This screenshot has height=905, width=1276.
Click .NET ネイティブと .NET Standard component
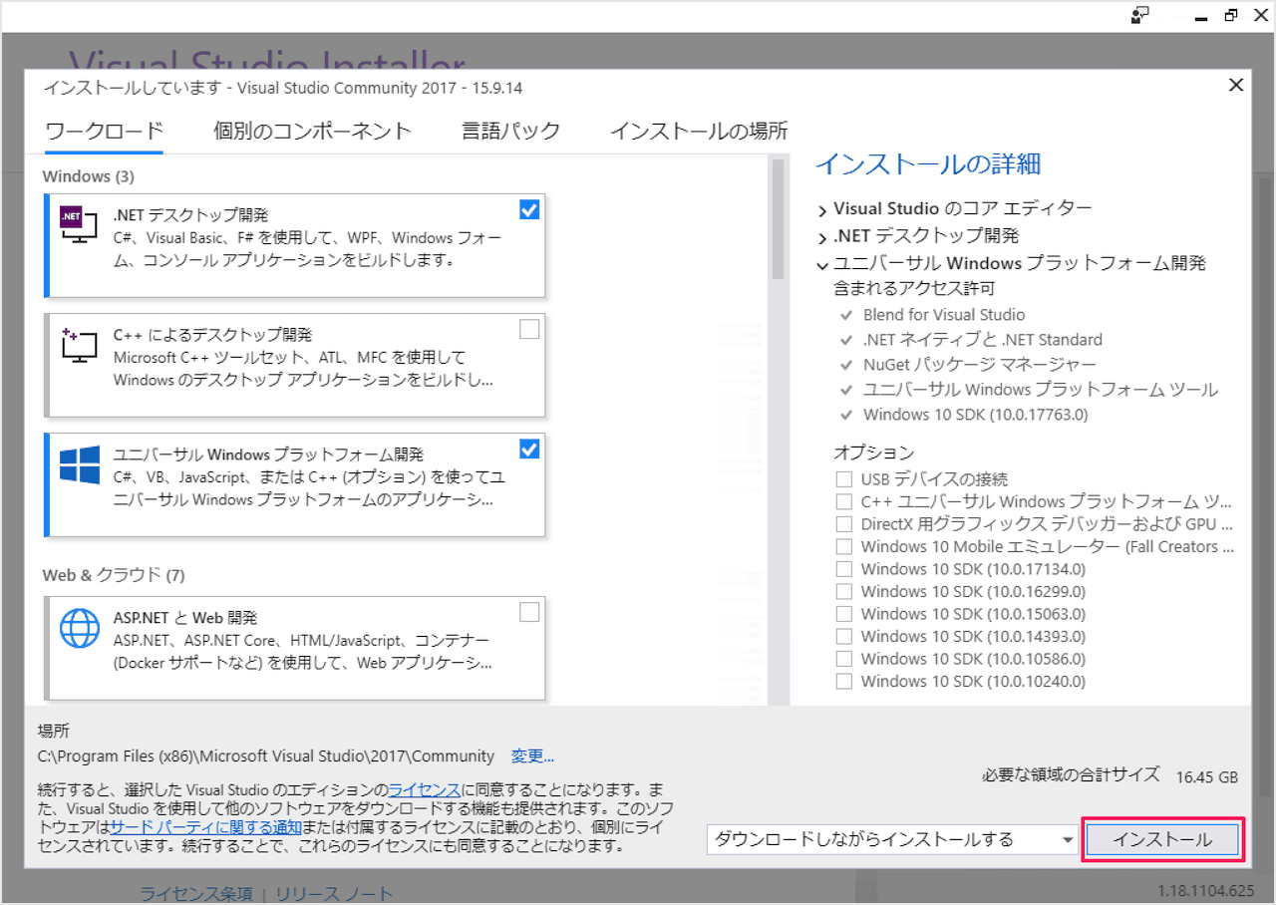(983, 340)
